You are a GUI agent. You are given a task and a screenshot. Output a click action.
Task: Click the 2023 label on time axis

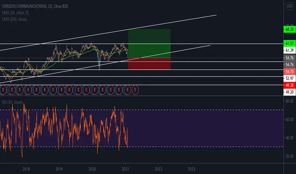pos(192,169)
